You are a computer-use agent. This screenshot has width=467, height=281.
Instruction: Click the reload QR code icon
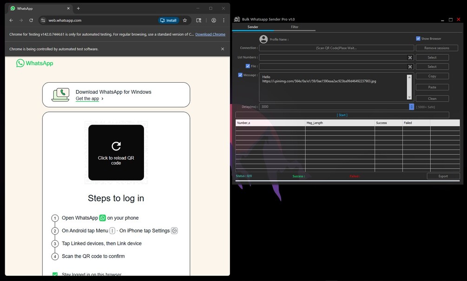(116, 146)
